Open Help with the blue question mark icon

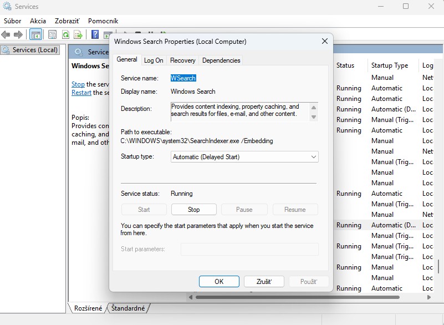(x=95, y=35)
